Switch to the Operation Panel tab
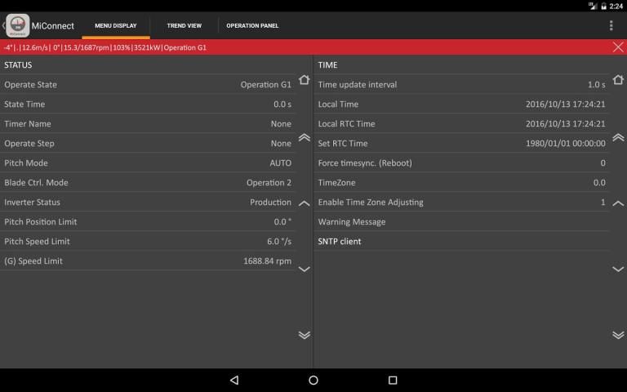 252,25
